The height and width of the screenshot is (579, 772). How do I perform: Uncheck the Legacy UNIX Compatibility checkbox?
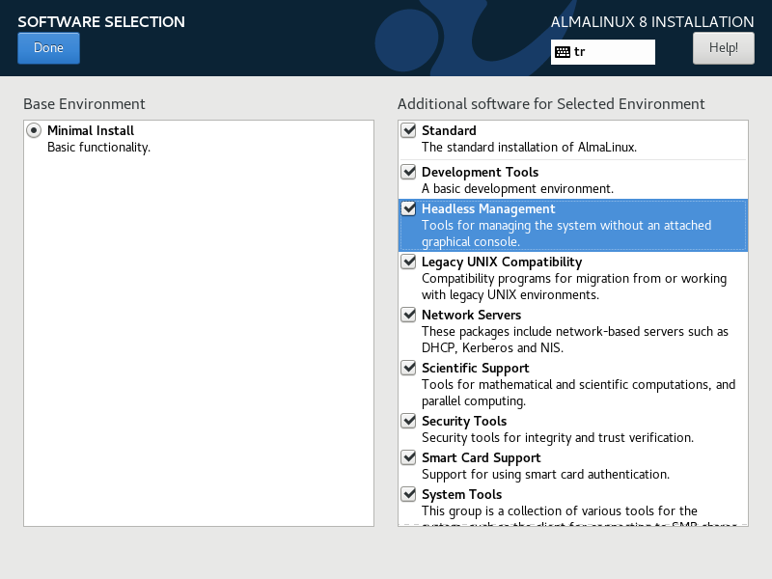(x=408, y=262)
